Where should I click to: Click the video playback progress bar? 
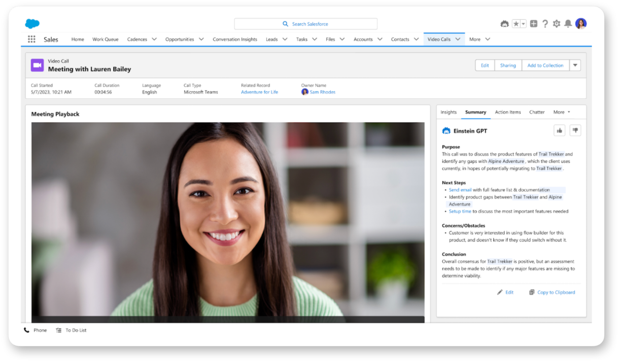tap(227, 319)
